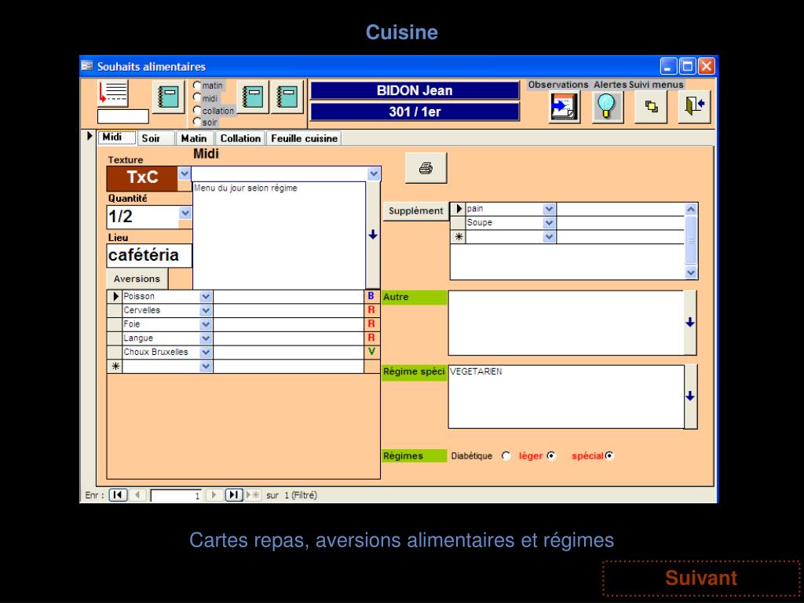Select the léger diet radio button
The height and width of the screenshot is (603, 804).
click(551, 456)
